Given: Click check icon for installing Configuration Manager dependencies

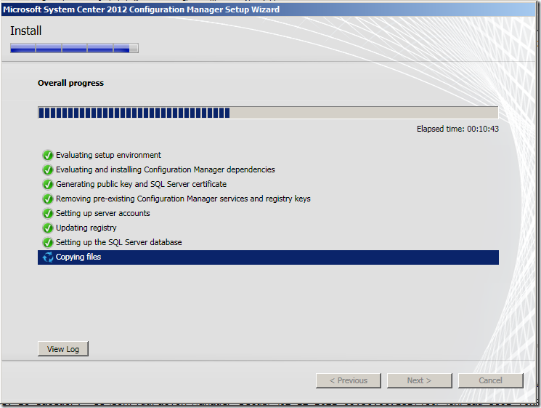Looking at the screenshot, I should [48, 169].
